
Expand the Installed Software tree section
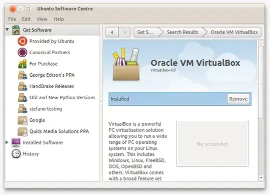(7, 142)
